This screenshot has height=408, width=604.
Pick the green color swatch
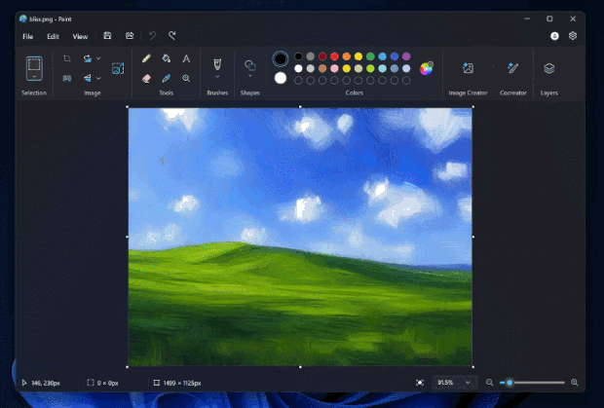pyautogui.click(x=370, y=56)
